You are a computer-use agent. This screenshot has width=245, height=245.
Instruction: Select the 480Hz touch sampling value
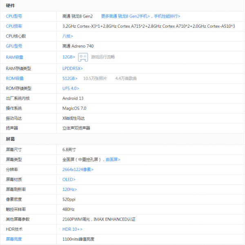click(68, 209)
